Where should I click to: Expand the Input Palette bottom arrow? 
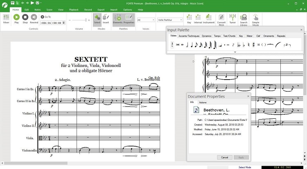pos(235,52)
